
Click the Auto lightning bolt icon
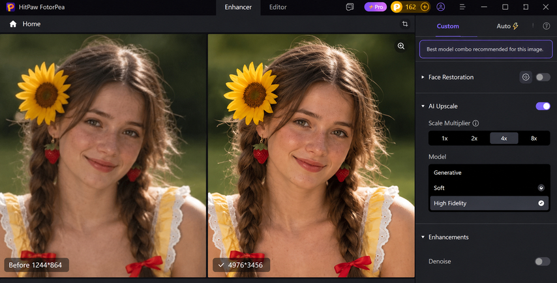click(515, 26)
